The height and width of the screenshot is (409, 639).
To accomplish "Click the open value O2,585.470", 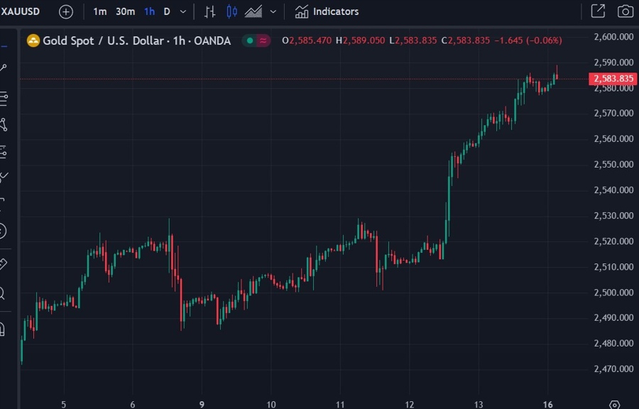I will [x=307, y=40].
